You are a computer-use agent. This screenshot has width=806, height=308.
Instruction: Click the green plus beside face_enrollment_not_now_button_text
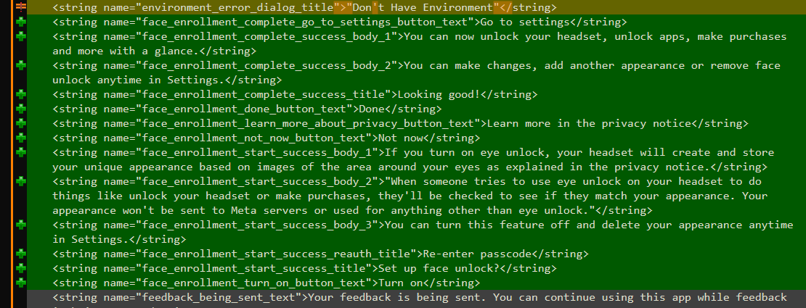pos(21,138)
